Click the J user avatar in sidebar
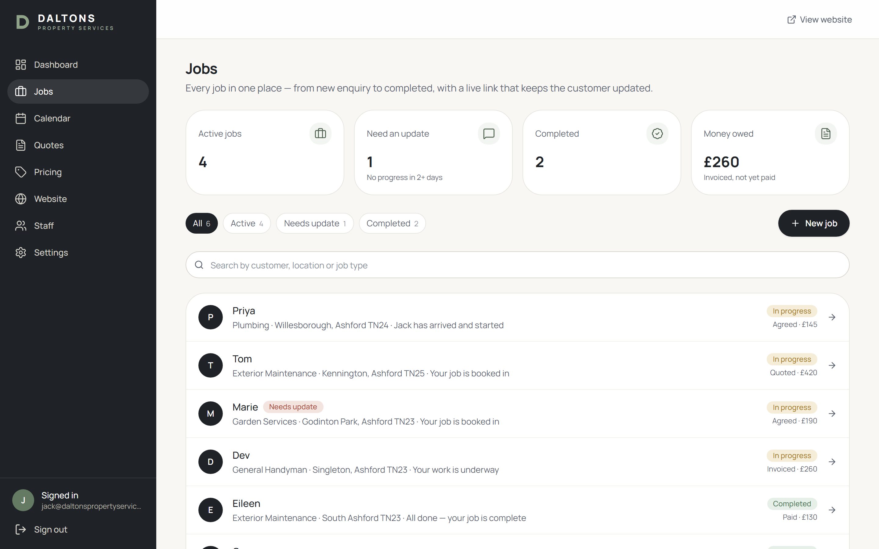 pos(23,500)
